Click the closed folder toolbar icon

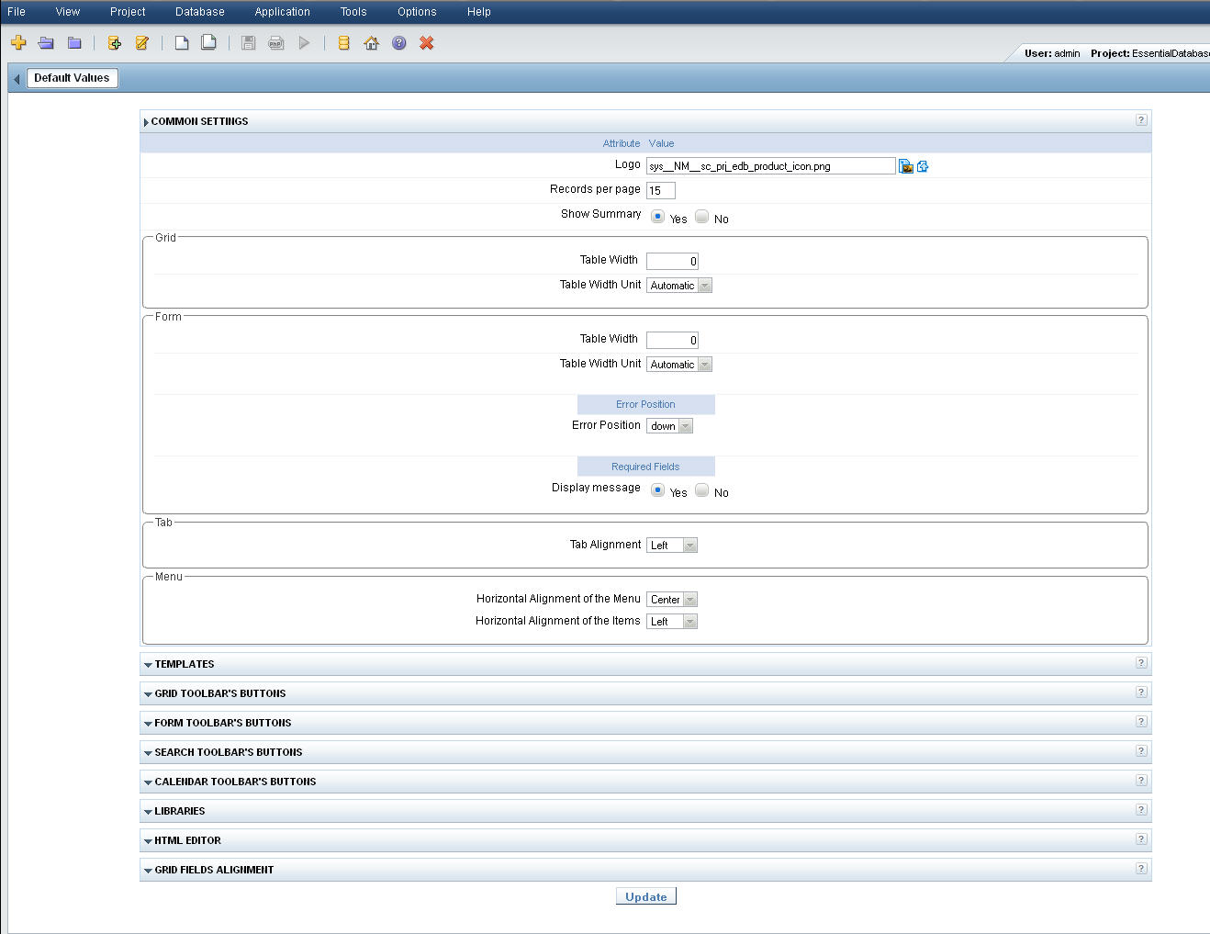(74, 43)
